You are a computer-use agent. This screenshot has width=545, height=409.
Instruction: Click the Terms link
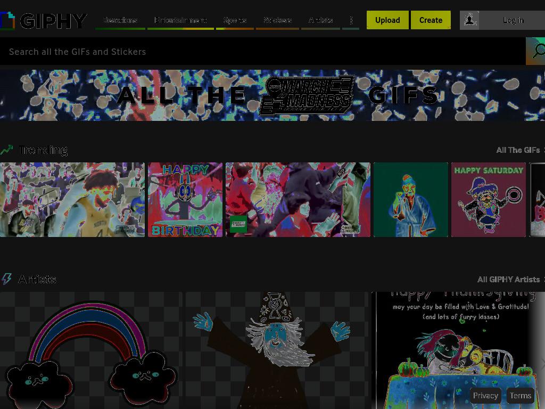point(521,396)
